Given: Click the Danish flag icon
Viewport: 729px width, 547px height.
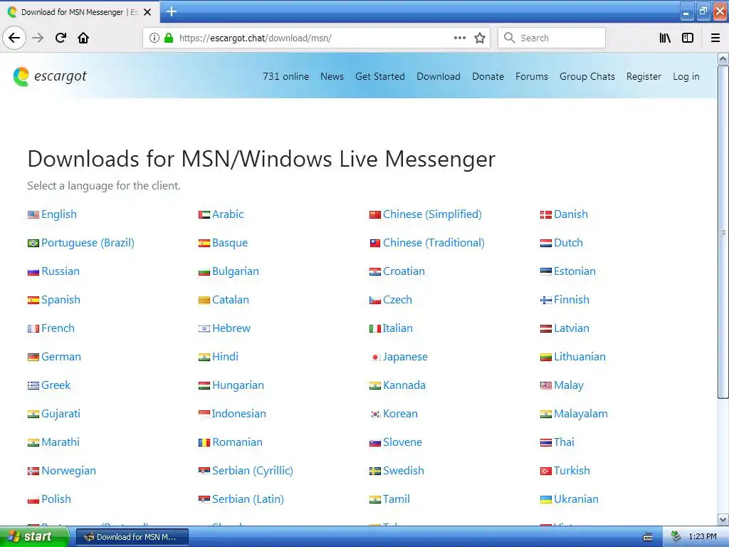Looking at the screenshot, I should 545,214.
